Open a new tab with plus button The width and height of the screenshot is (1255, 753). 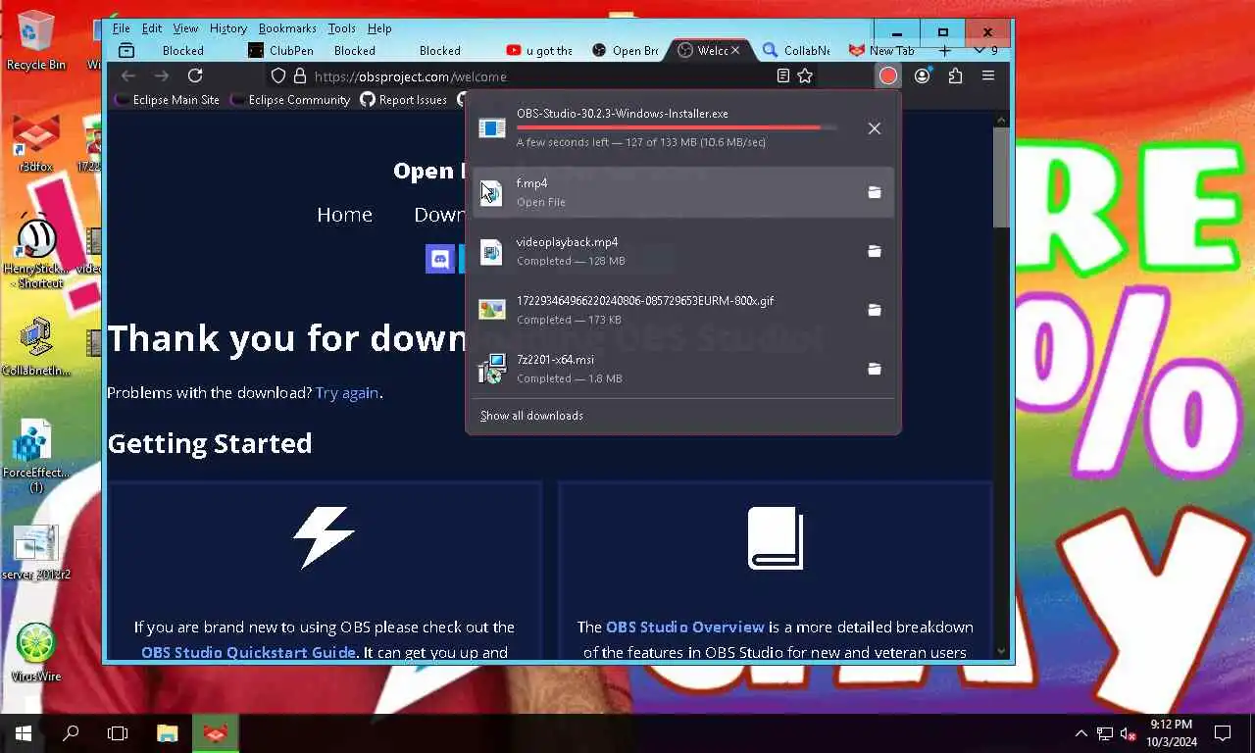coord(944,50)
